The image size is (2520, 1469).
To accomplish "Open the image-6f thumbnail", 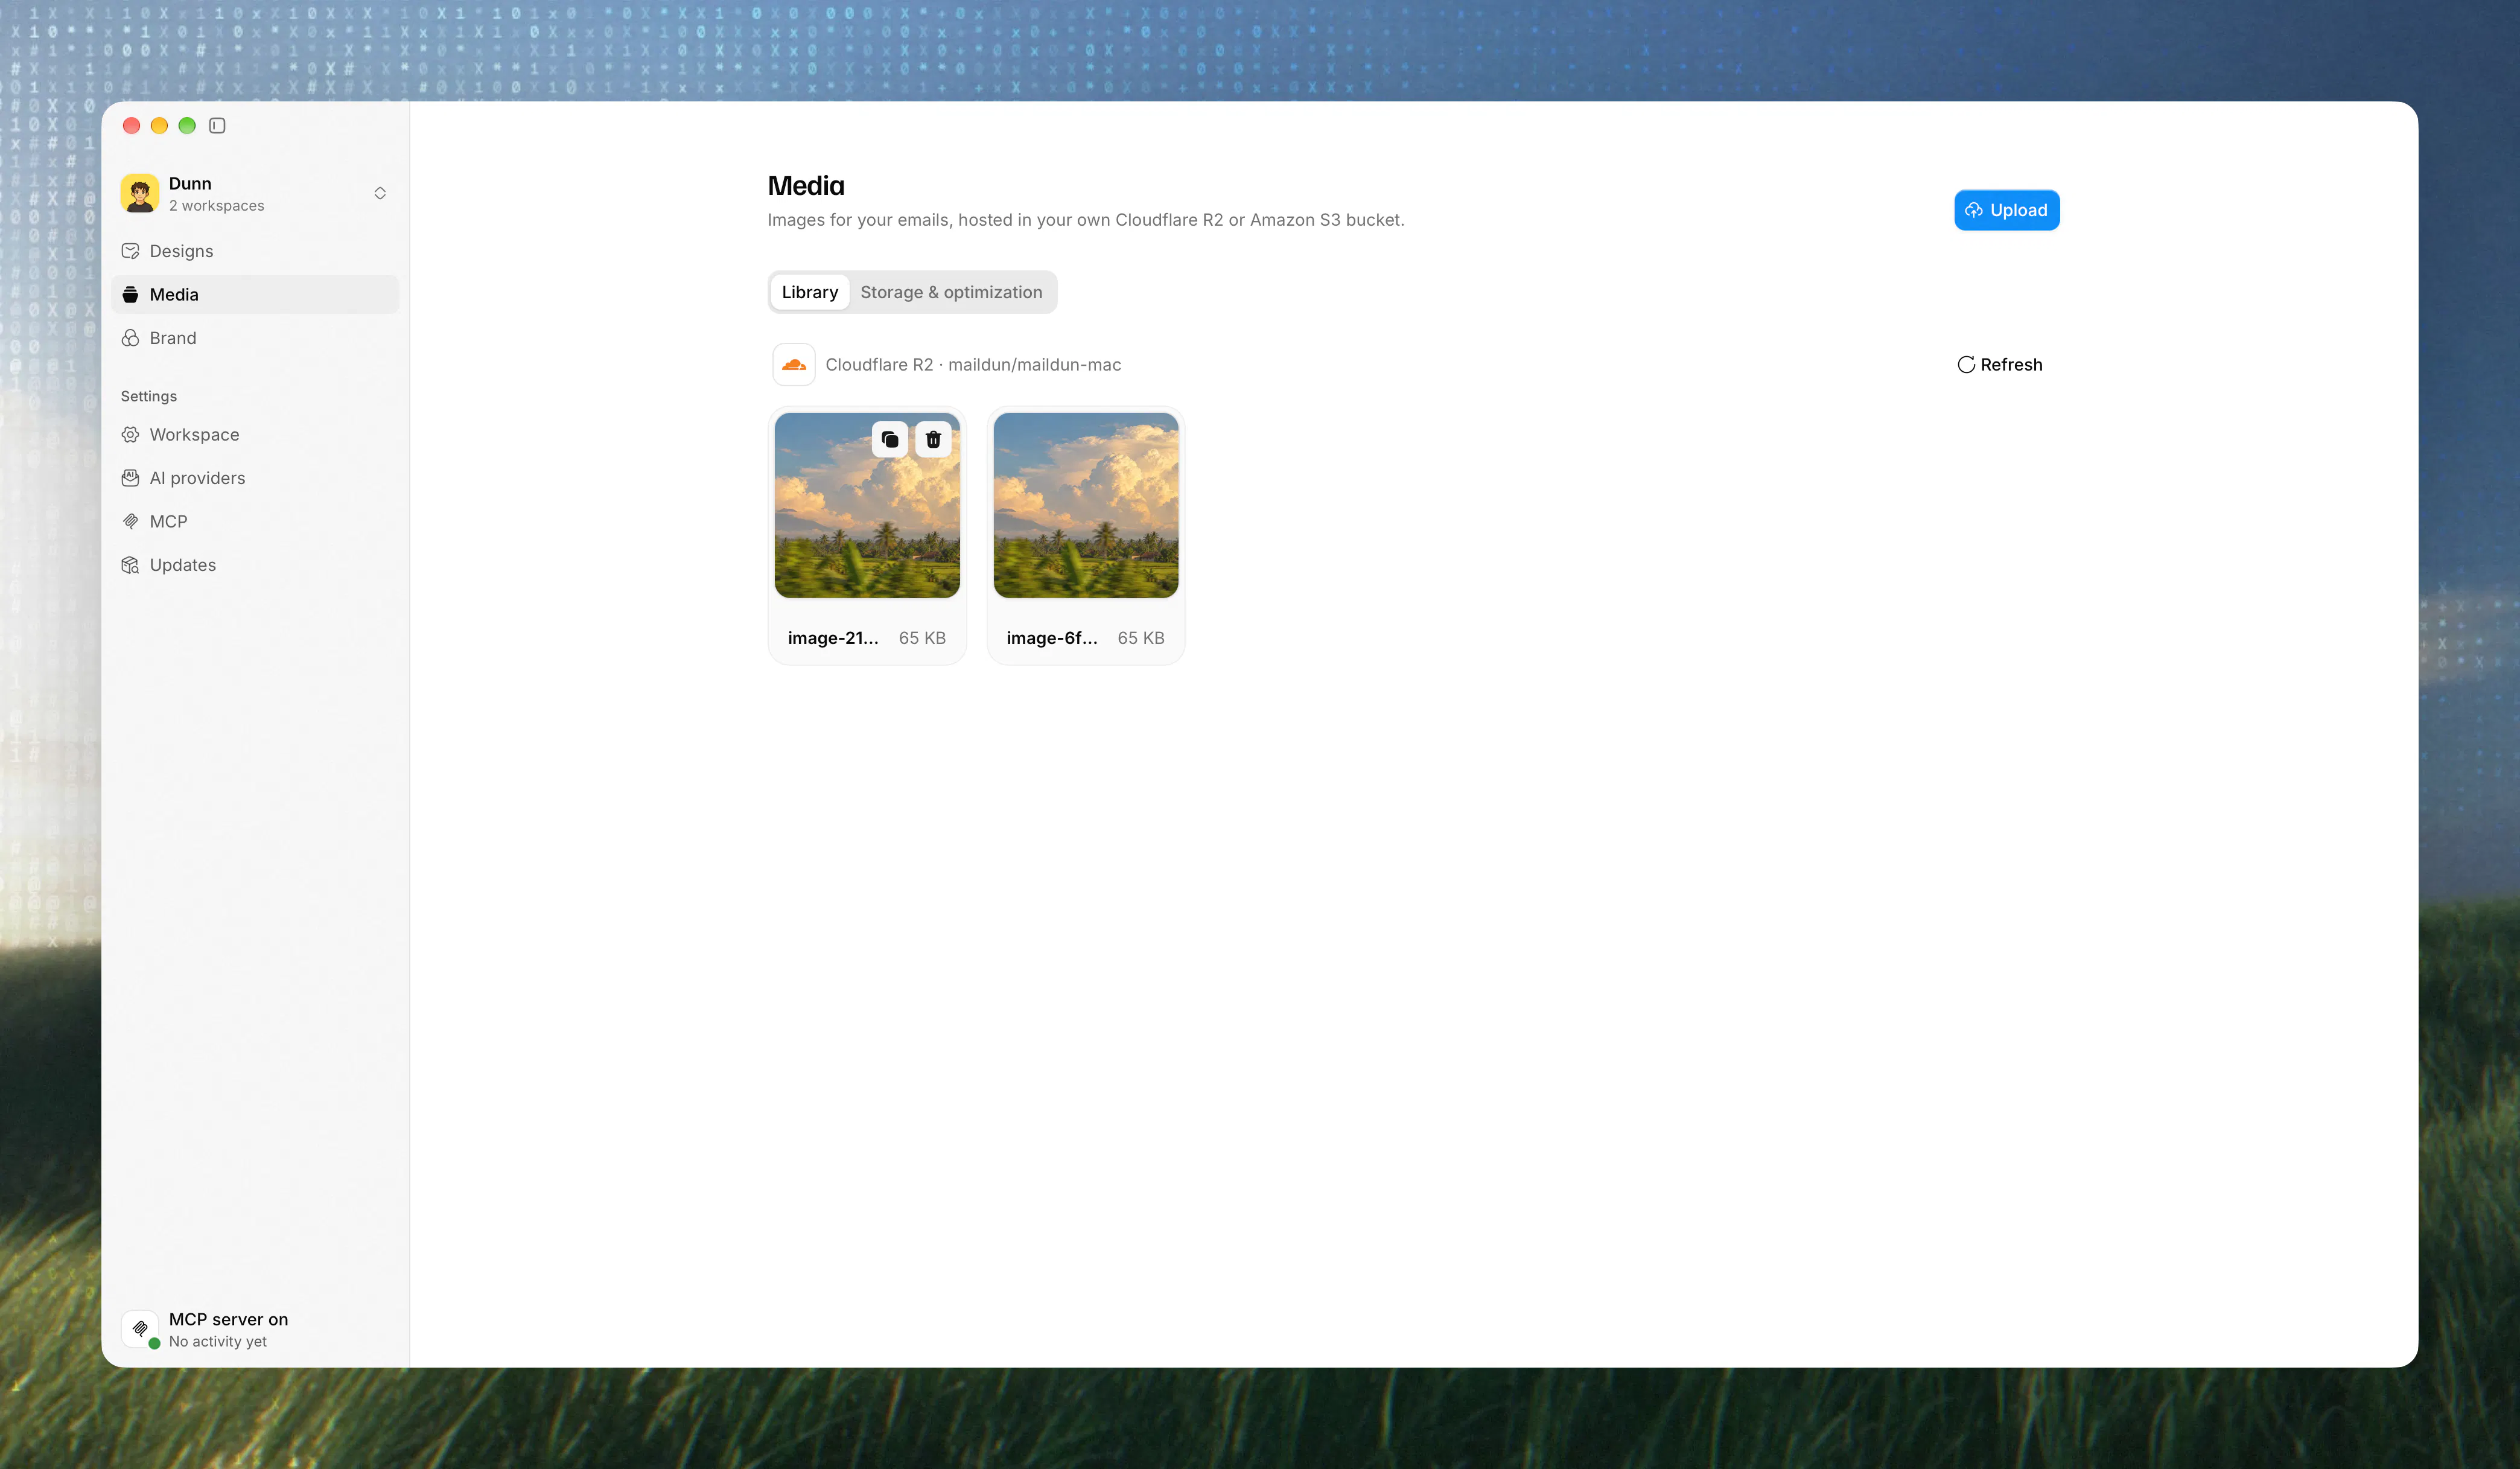I will tap(1086, 506).
